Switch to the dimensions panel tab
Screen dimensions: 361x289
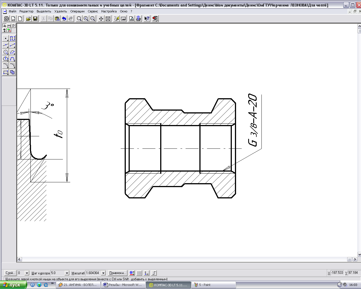pyautogui.click(x=9, y=26)
